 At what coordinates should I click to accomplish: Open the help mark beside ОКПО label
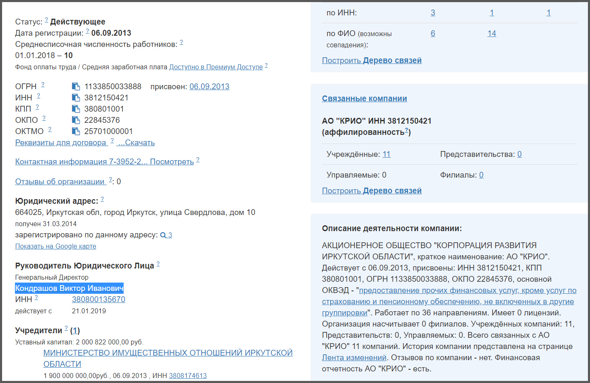pos(44,118)
